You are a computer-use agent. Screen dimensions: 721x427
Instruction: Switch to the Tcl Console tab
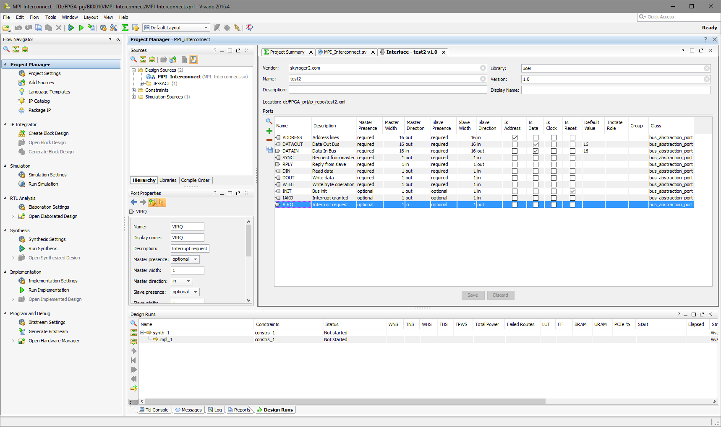pos(154,410)
